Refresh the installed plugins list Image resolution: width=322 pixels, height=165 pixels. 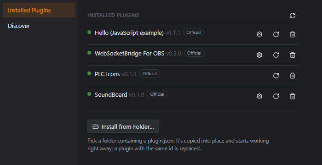tap(293, 16)
